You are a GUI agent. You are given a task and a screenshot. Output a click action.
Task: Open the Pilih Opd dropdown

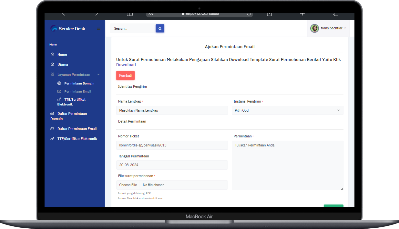pos(288,110)
